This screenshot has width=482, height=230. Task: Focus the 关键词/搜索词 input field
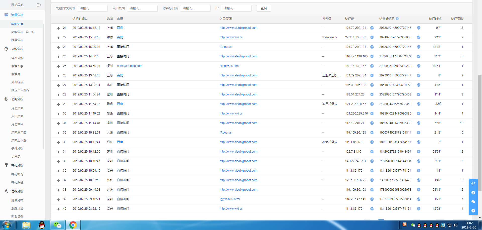tap(92, 8)
